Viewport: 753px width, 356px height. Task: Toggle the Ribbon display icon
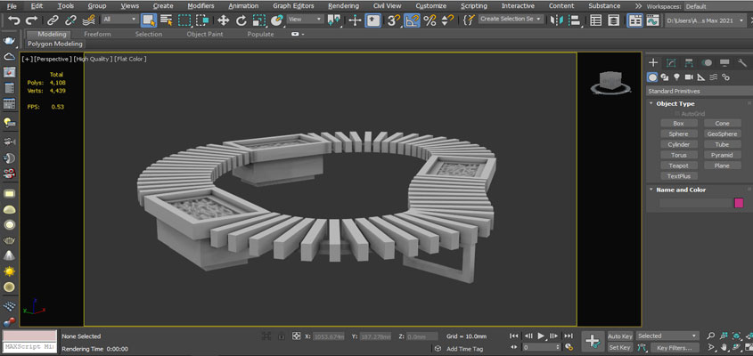[x=634, y=20]
